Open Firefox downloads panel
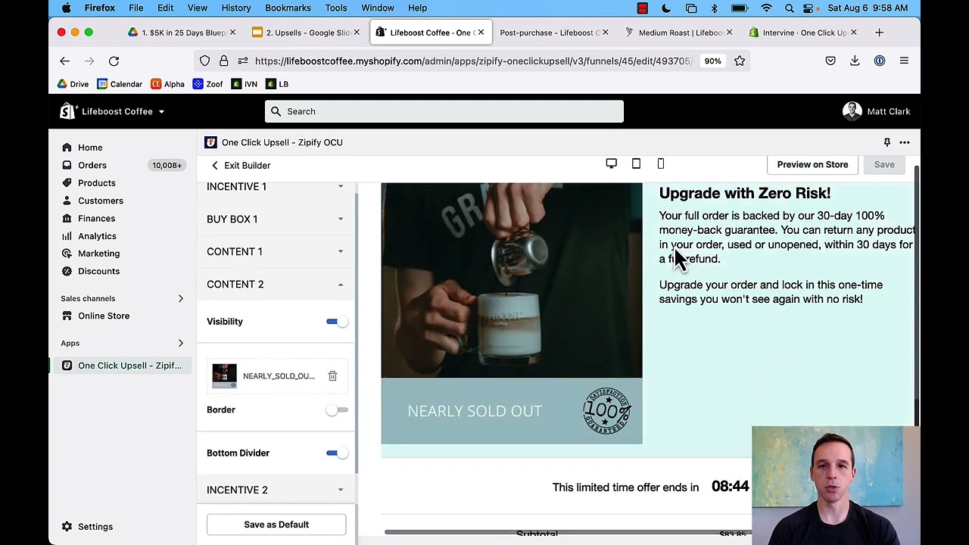Viewport: 969px width, 545px height. tap(855, 61)
